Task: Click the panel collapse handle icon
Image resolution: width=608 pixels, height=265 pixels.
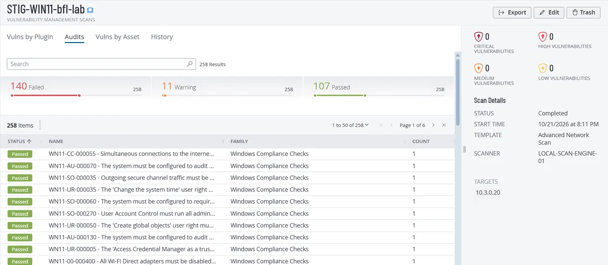Action: coord(465,149)
